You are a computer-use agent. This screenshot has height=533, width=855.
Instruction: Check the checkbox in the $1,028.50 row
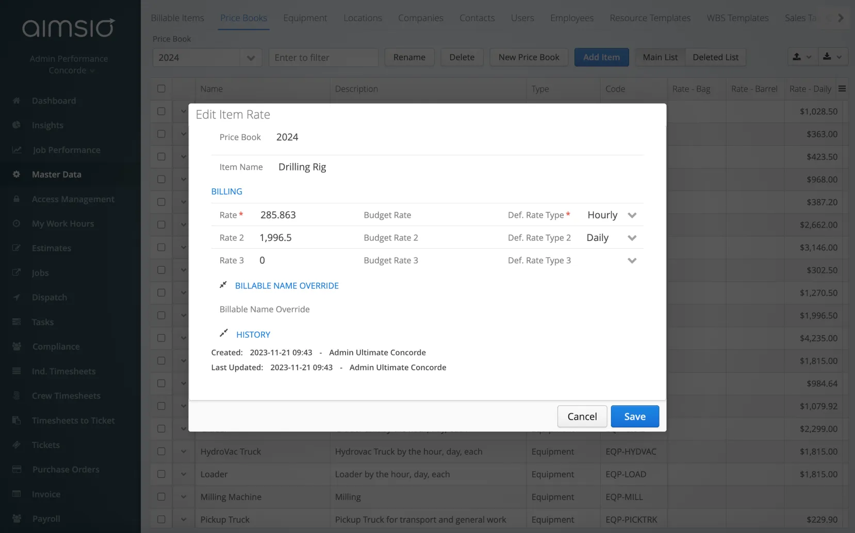point(161,111)
